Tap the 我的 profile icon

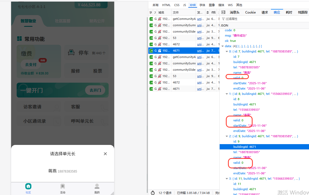point(97,186)
